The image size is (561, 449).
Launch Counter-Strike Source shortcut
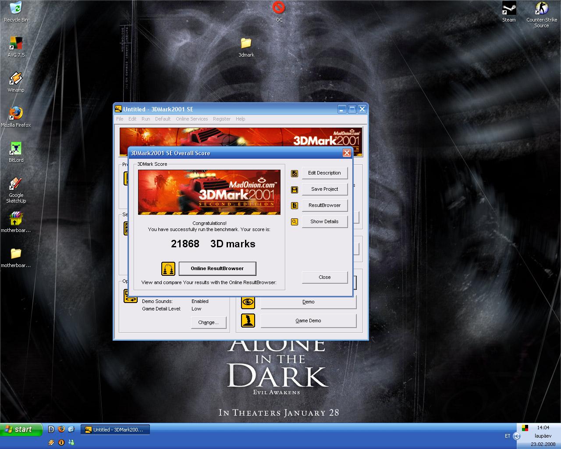[542, 14]
